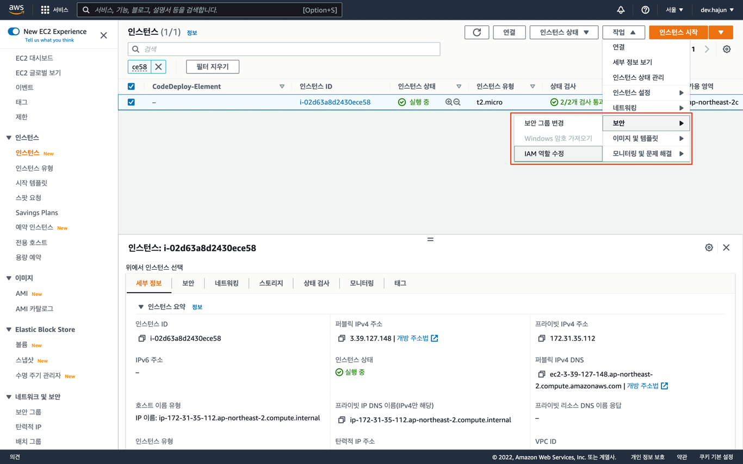Open 보안 그룹 in sidebar
The height and width of the screenshot is (464, 743).
pyautogui.click(x=28, y=412)
